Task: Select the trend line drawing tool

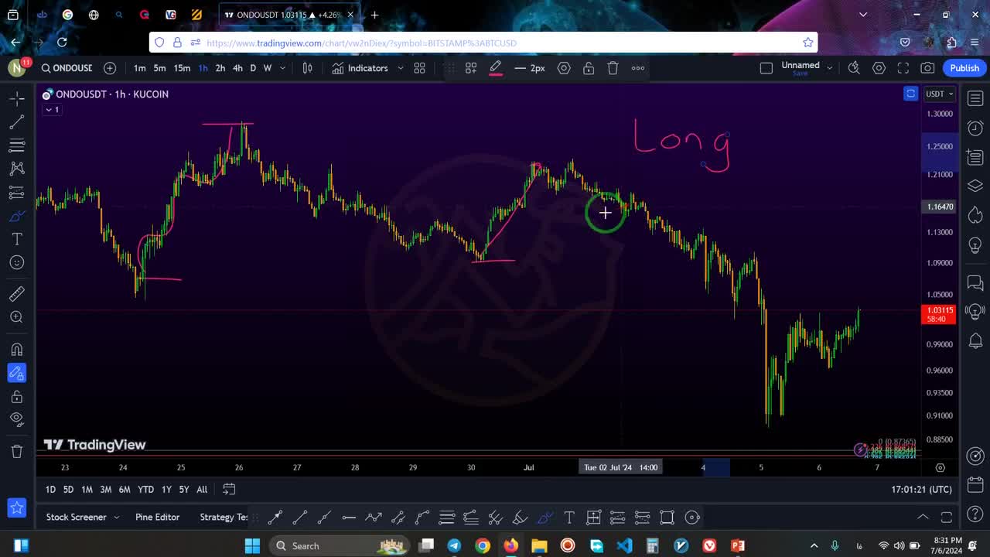Action: tap(16, 122)
